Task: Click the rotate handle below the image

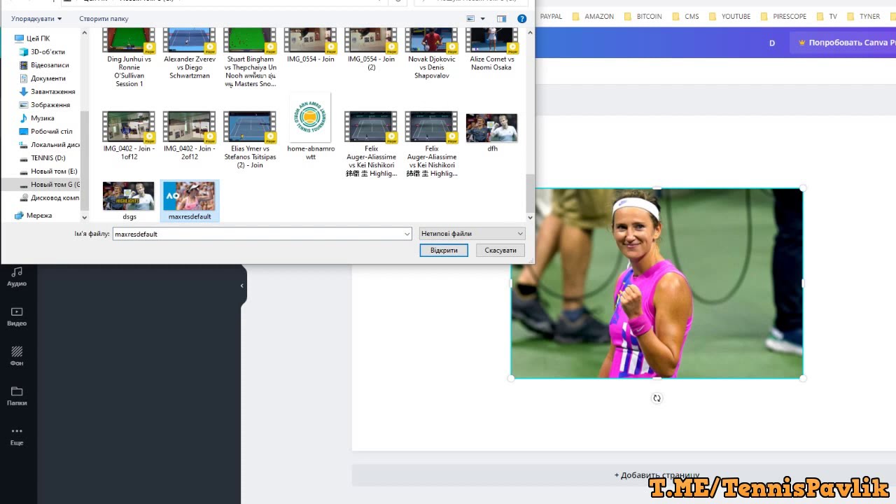Action: point(657,398)
